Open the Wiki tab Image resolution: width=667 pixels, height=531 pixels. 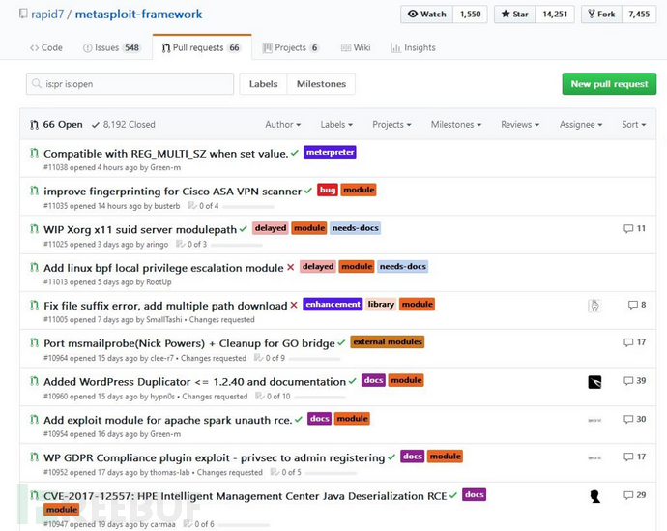point(356,47)
